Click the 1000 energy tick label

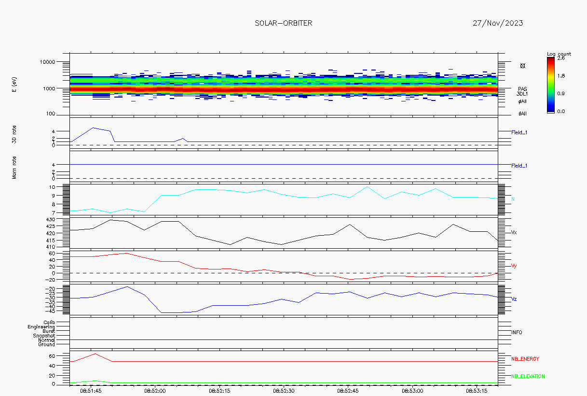point(49,88)
